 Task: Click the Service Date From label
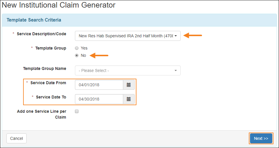coord(48,83)
